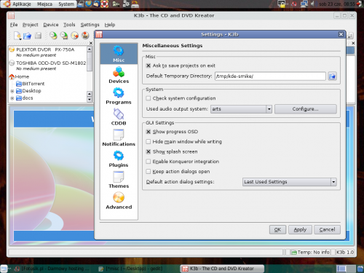364x273 pixels.
Task: Click the Apply button
Action: click(300, 229)
